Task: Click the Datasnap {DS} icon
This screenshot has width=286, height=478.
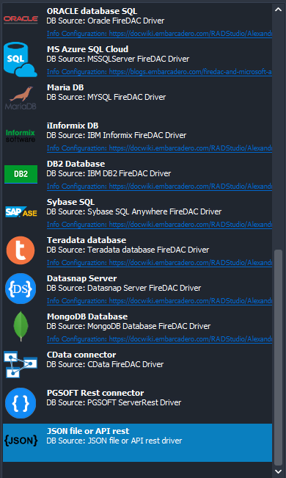Action: tap(21, 289)
